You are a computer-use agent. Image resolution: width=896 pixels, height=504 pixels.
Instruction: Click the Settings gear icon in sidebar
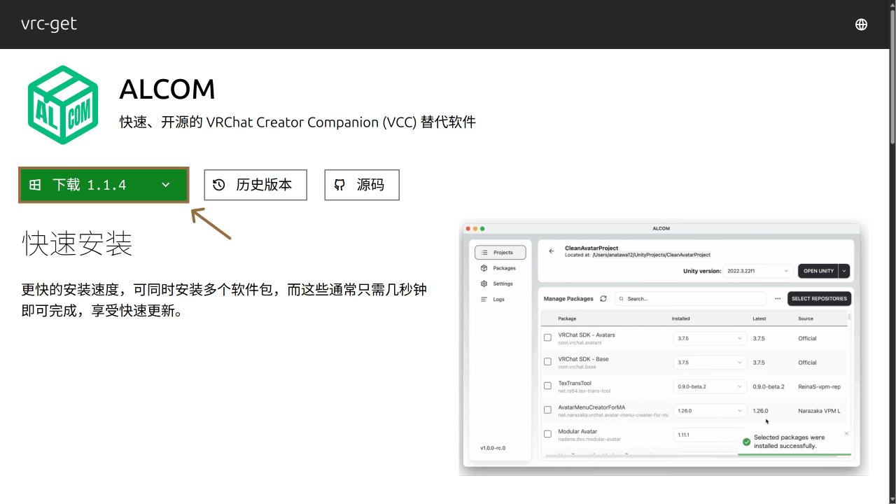tap(484, 283)
